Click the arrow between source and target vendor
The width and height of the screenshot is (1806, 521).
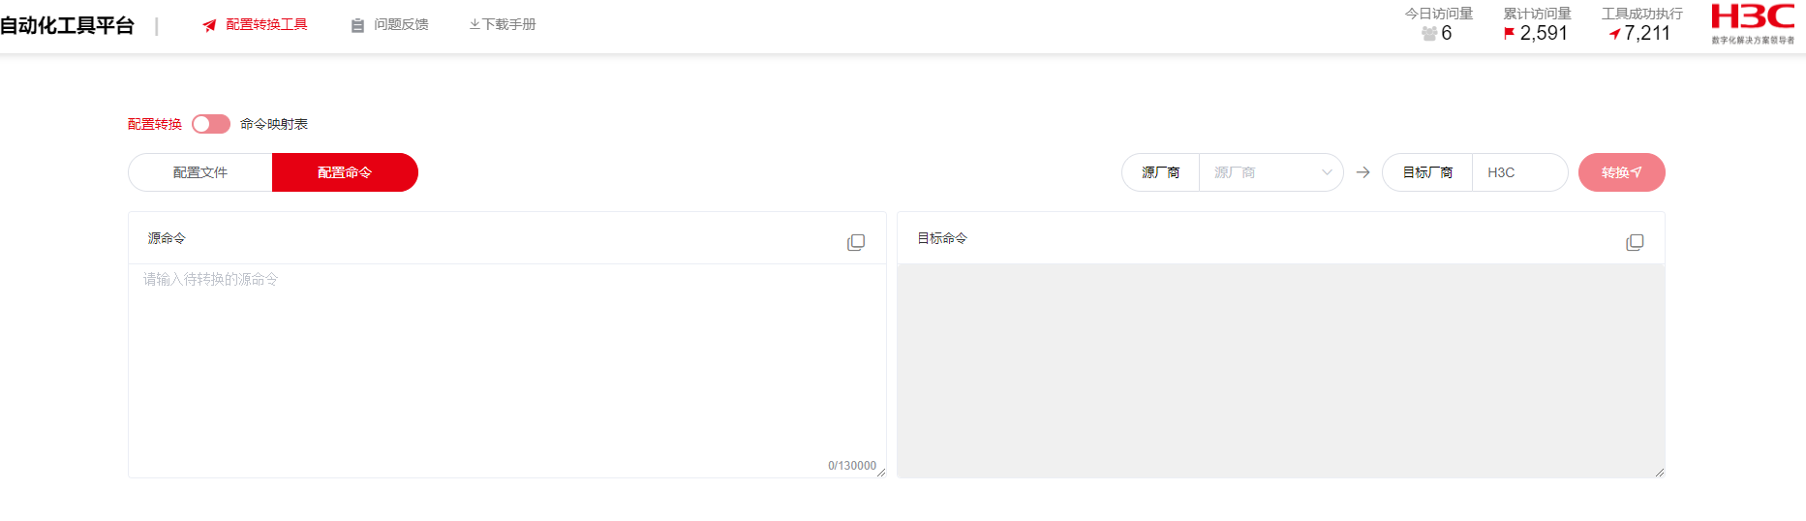click(x=1362, y=172)
